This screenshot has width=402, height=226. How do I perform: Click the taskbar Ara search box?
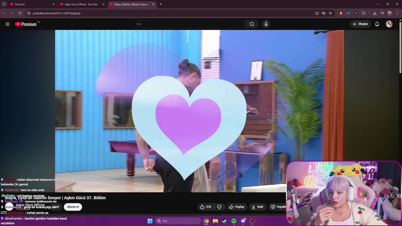[178, 221]
